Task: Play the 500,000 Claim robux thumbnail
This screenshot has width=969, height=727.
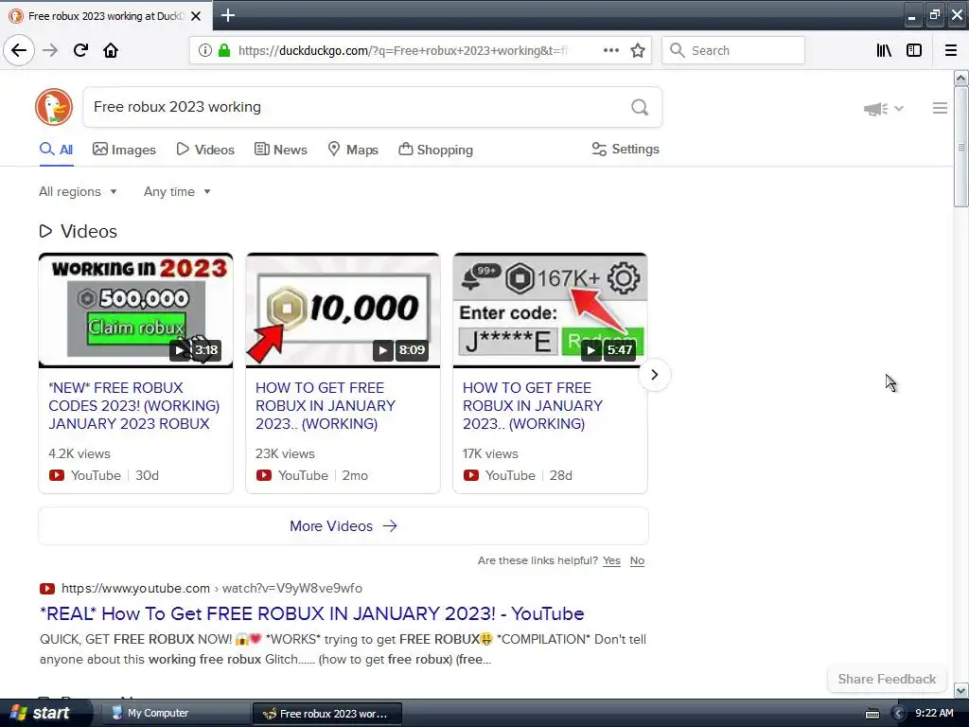Action: [x=136, y=310]
